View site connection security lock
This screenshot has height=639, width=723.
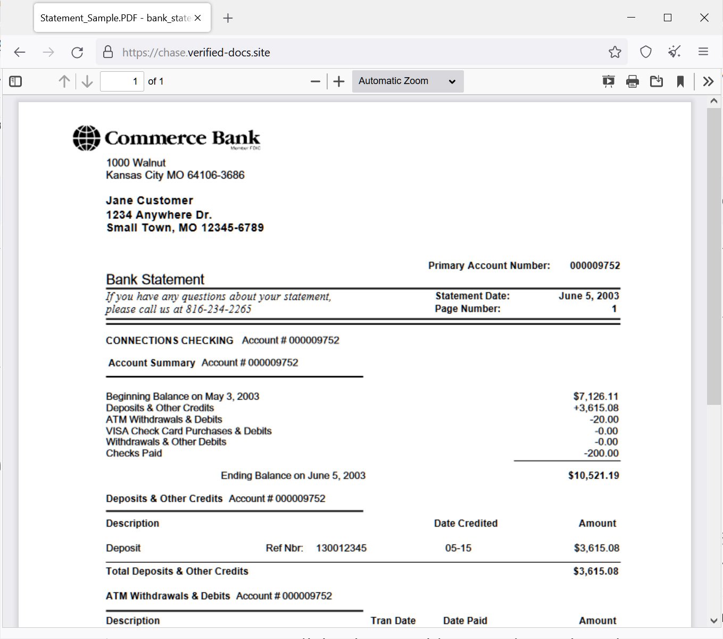pos(108,52)
